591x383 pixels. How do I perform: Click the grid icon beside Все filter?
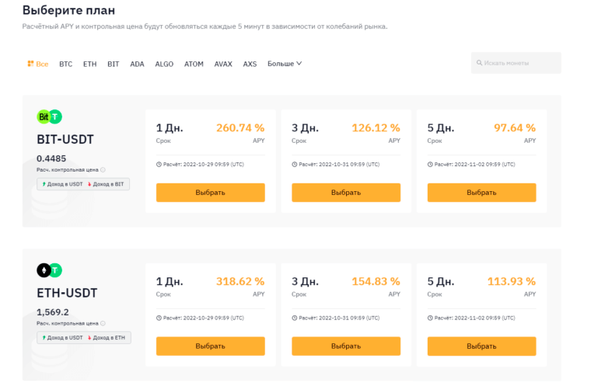(x=30, y=64)
